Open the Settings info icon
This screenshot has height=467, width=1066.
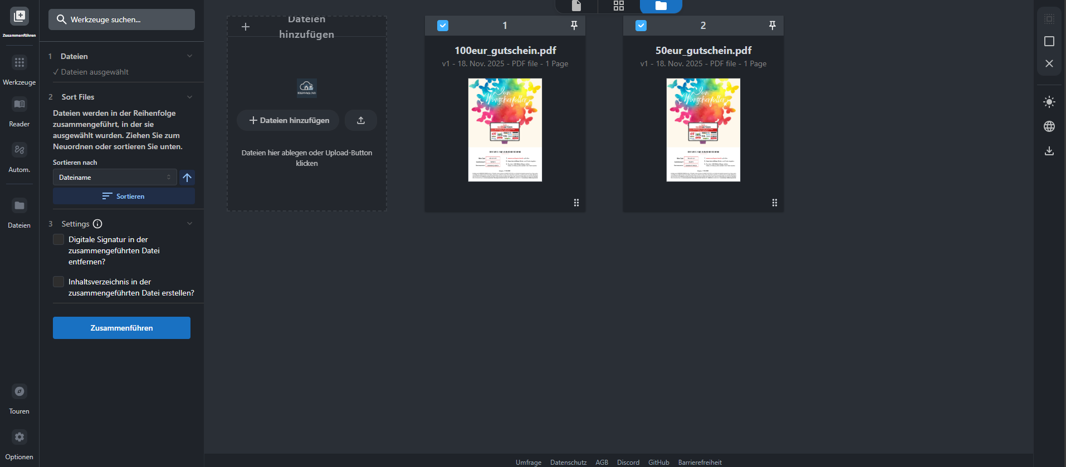click(97, 224)
